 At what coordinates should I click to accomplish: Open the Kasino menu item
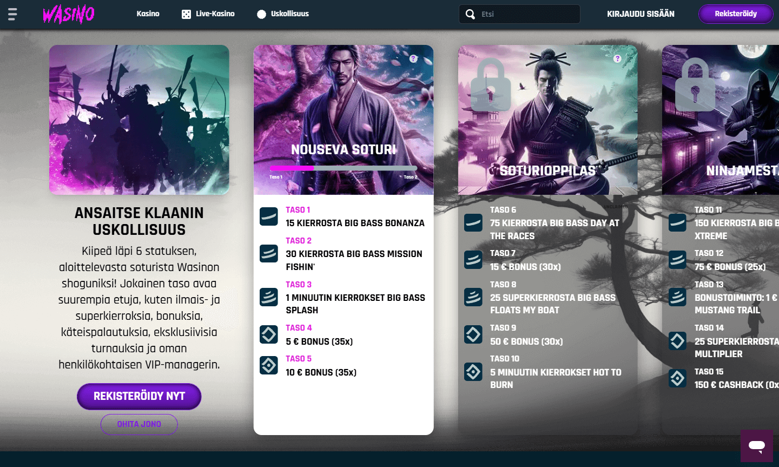pos(148,14)
